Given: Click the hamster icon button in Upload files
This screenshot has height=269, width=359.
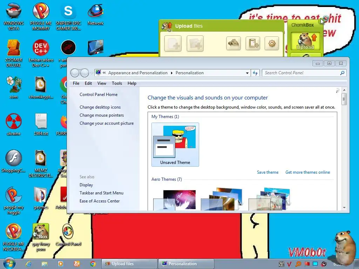Looking at the screenshot, I should click(x=233, y=43).
